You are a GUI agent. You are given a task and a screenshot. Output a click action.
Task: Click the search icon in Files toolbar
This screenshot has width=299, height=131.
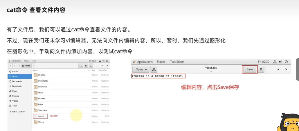point(81,66)
